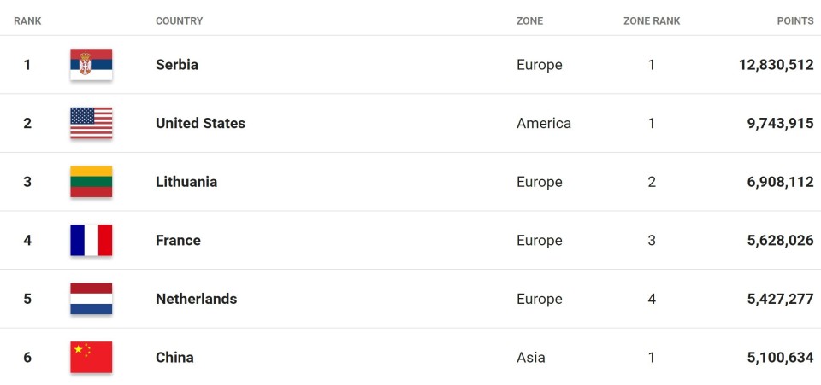Click the France flag icon
821x385 pixels.
coord(92,240)
